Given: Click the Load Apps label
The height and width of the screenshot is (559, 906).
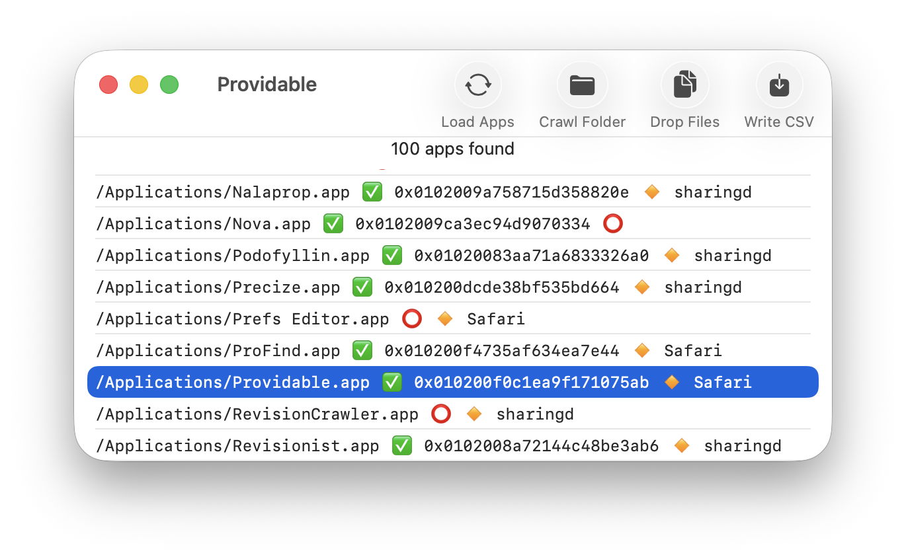Looking at the screenshot, I should click(x=477, y=122).
